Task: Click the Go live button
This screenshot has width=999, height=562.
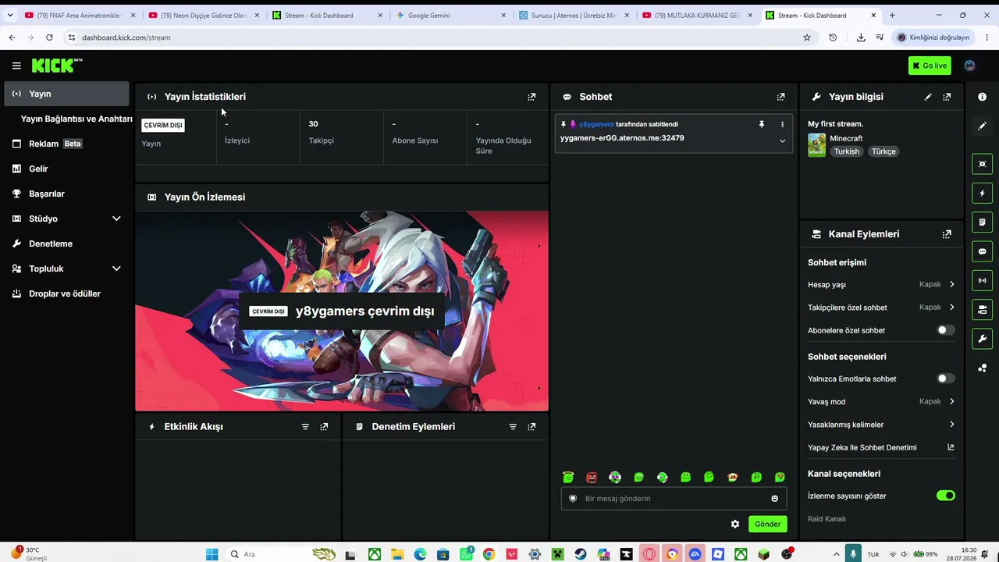Action: (930, 66)
